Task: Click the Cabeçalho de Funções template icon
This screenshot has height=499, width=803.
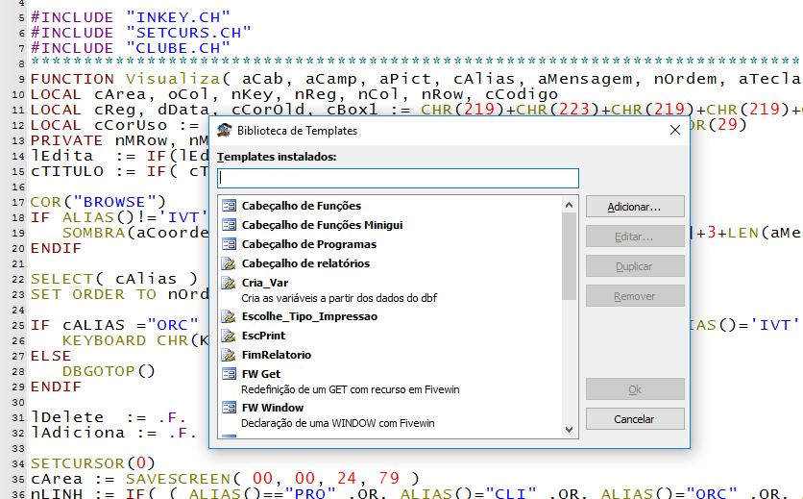Action: [x=229, y=206]
